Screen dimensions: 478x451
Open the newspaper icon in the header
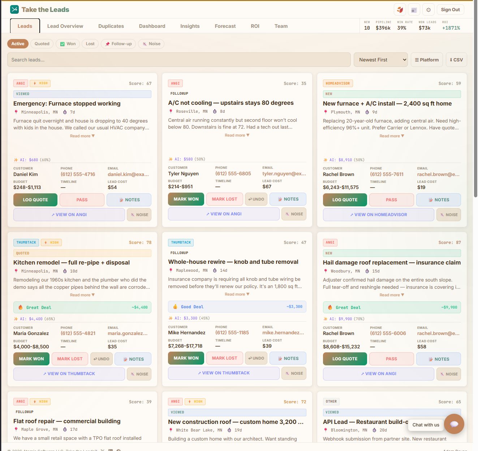click(414, 10)
